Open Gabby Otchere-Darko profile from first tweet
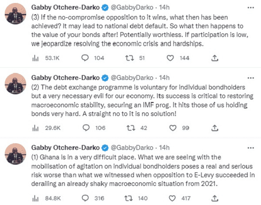 (x=65, y=8)
